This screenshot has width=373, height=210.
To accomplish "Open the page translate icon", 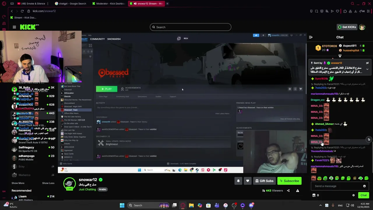I will pos(327,11).
